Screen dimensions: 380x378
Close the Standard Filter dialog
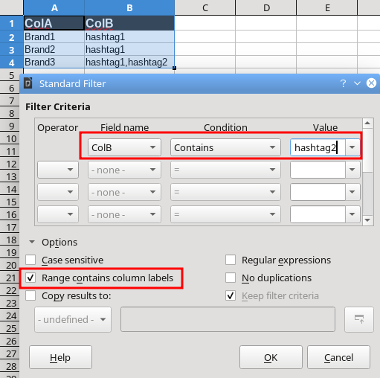pyautogui.click(x=371, y=83)
